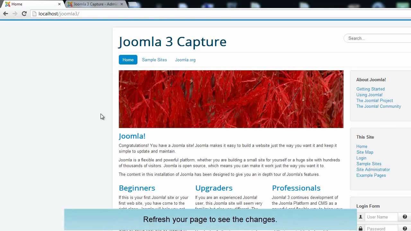Click the red leaves banner image

[231, 99]
